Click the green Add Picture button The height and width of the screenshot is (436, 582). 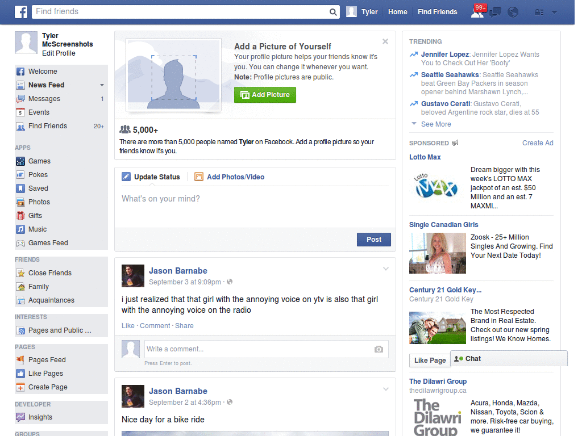(x=265, y=95)
